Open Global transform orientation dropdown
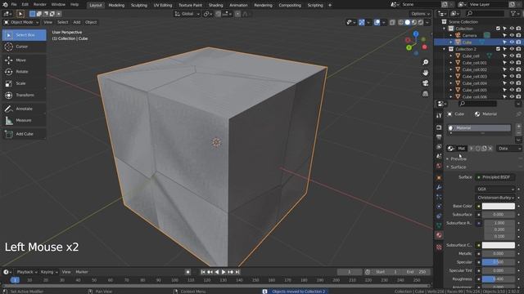The height and width of the screenshot is (294, 524). point(187,14)
